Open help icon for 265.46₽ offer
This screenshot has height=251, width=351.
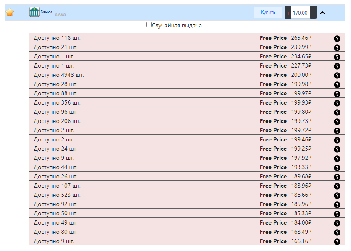[x=337, y=39]
